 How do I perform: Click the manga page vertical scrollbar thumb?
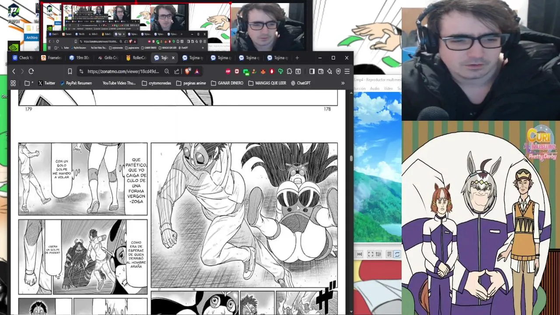(351, 158)
